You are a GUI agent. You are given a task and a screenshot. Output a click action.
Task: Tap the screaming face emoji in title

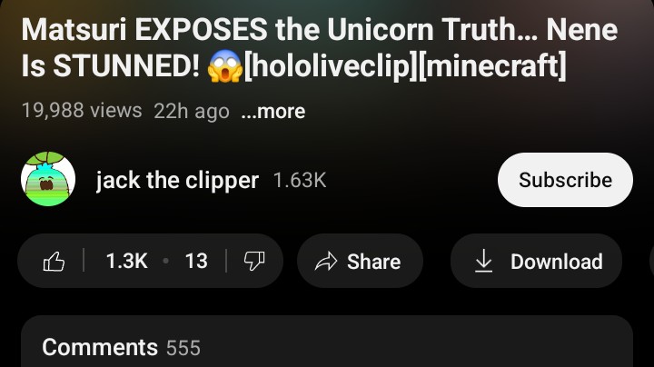[225, 66]
